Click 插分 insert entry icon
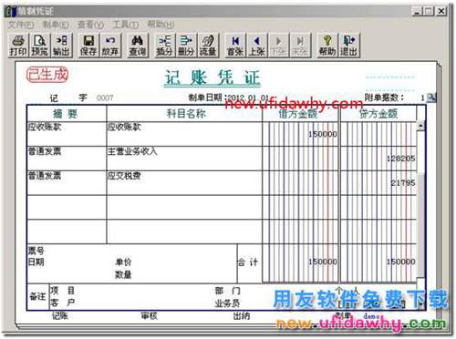The width and height of the screenshot is (456, 339). point(164,46)
